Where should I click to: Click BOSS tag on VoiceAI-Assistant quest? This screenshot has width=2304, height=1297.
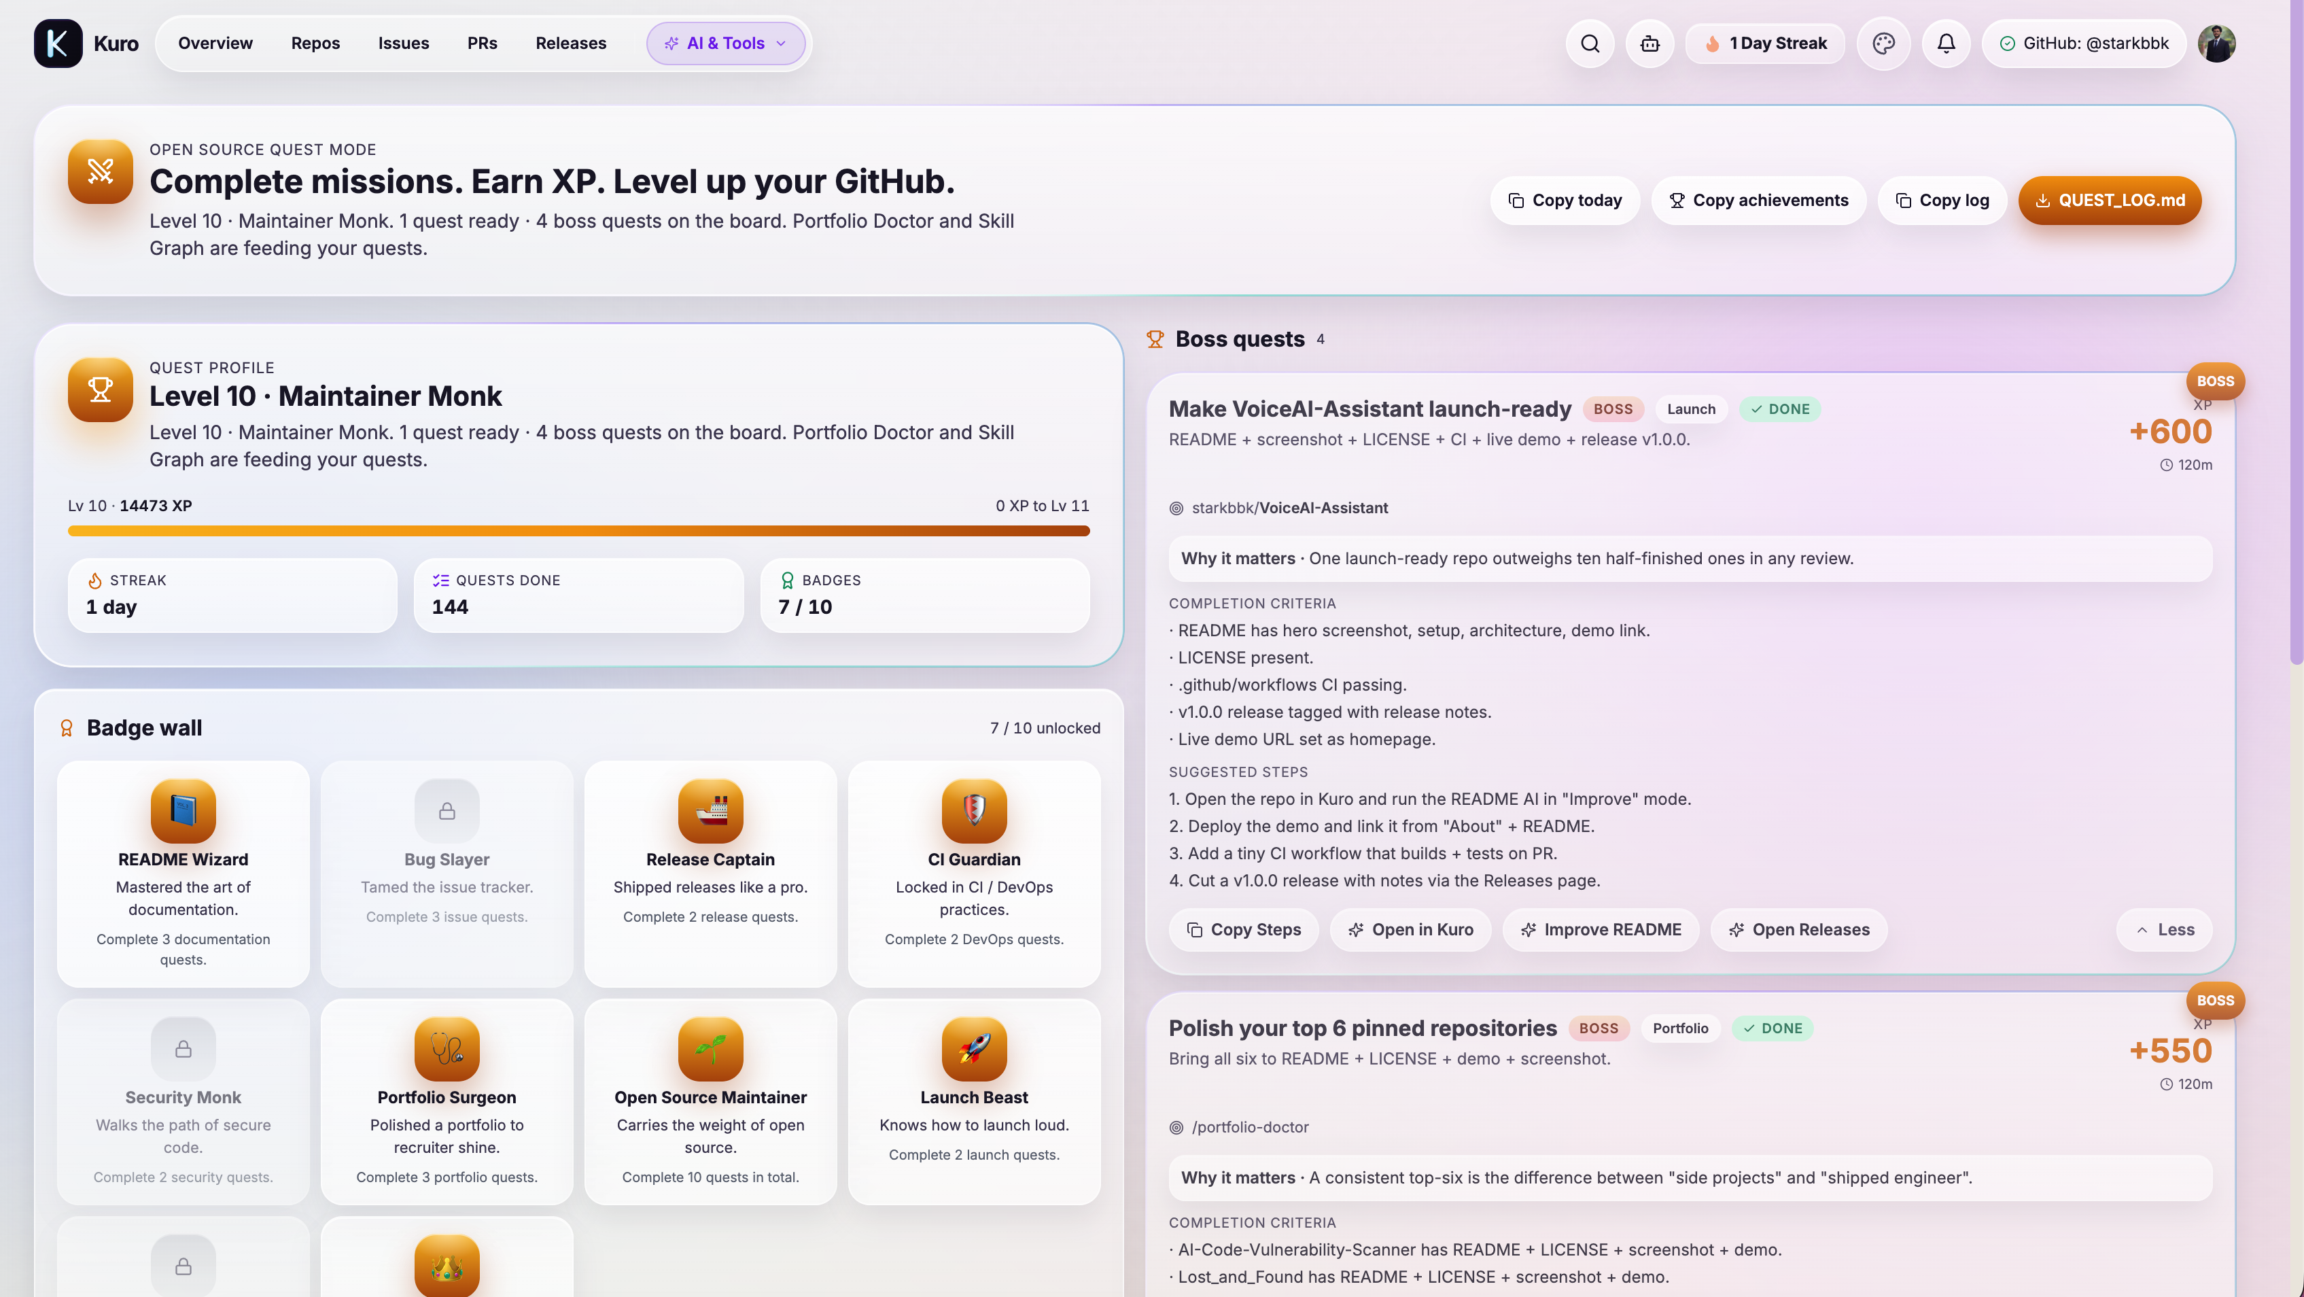point(1613,409)
